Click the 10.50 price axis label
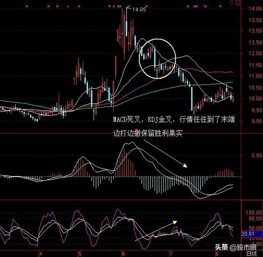Screen dimensions: 263x257 pyautogui.click(x=255, y=87)
